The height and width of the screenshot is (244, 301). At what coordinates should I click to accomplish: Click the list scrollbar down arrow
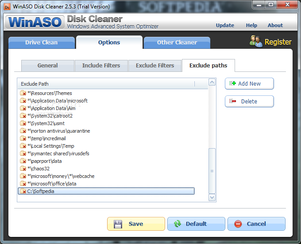coord(212,197)
